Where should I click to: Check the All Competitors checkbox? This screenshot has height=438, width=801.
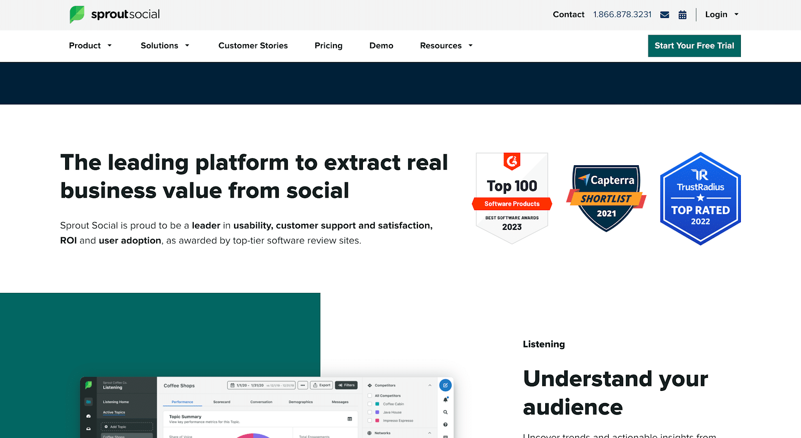(x=369, y=395)
